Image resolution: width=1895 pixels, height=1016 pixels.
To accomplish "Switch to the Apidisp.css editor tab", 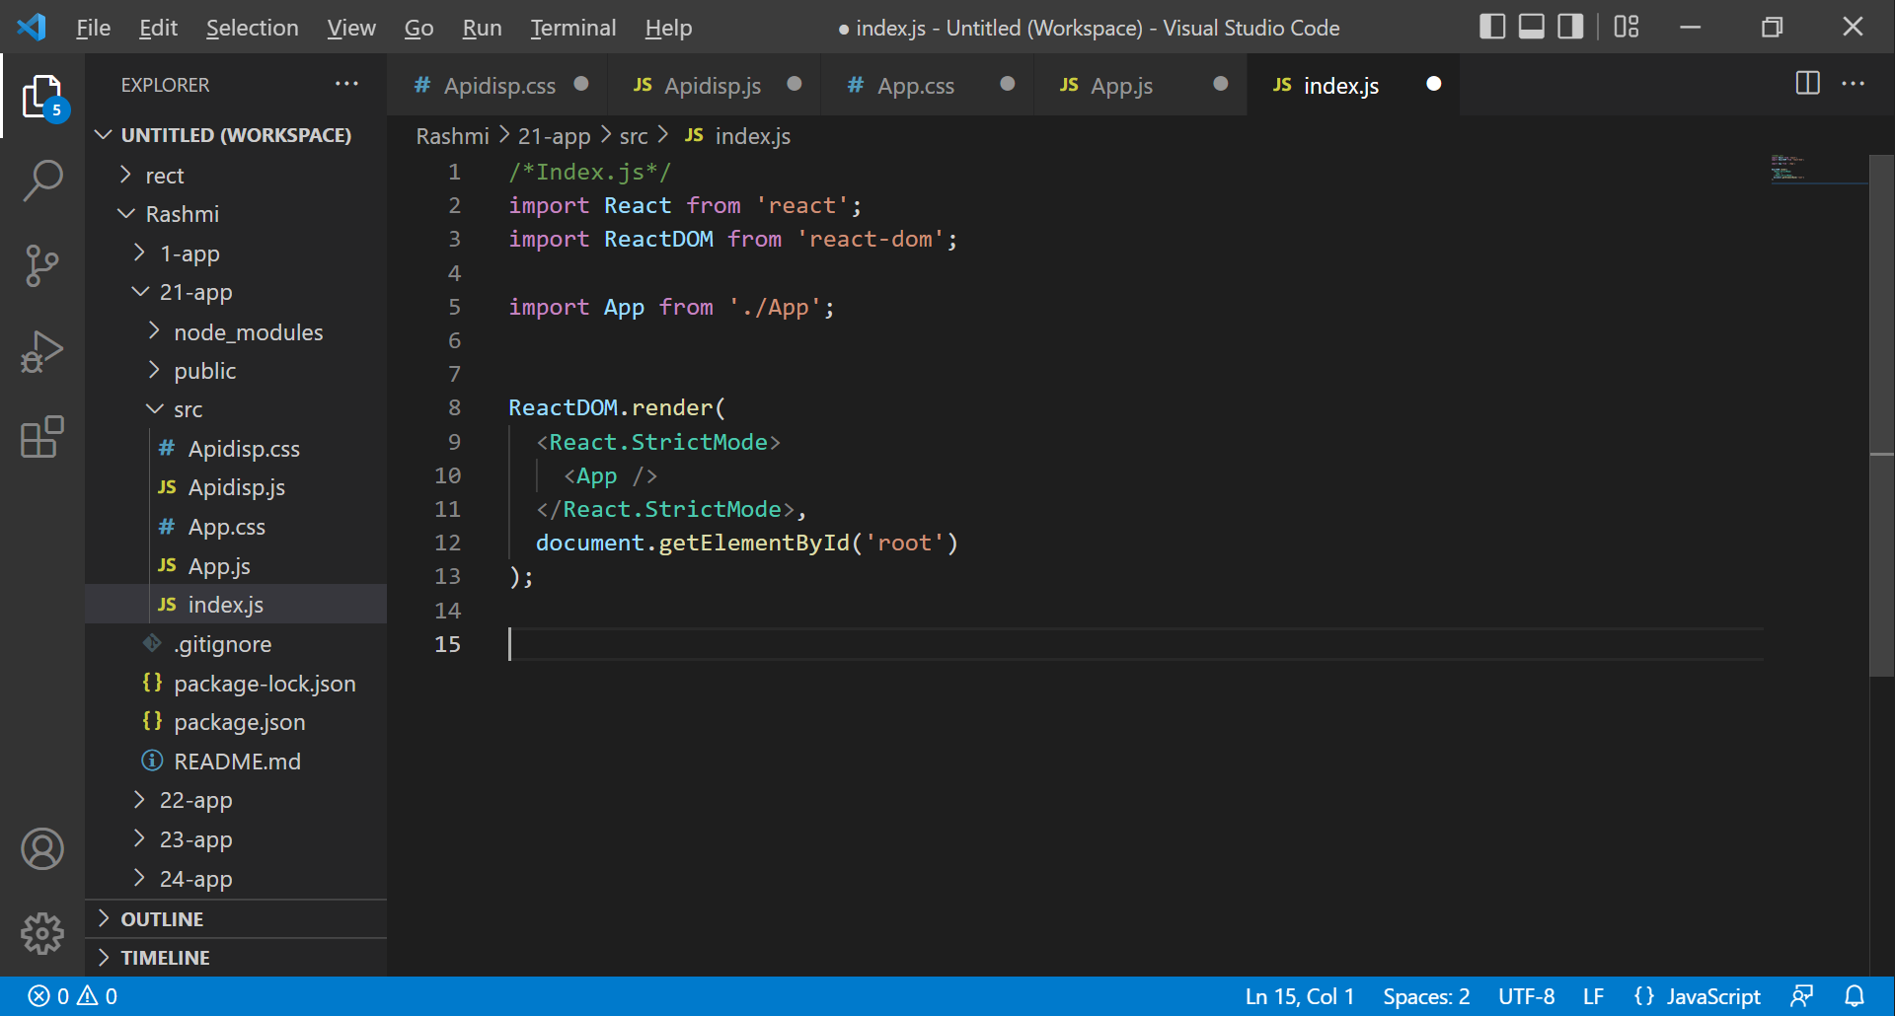I will pyautogui.click(x=499, y=86).
